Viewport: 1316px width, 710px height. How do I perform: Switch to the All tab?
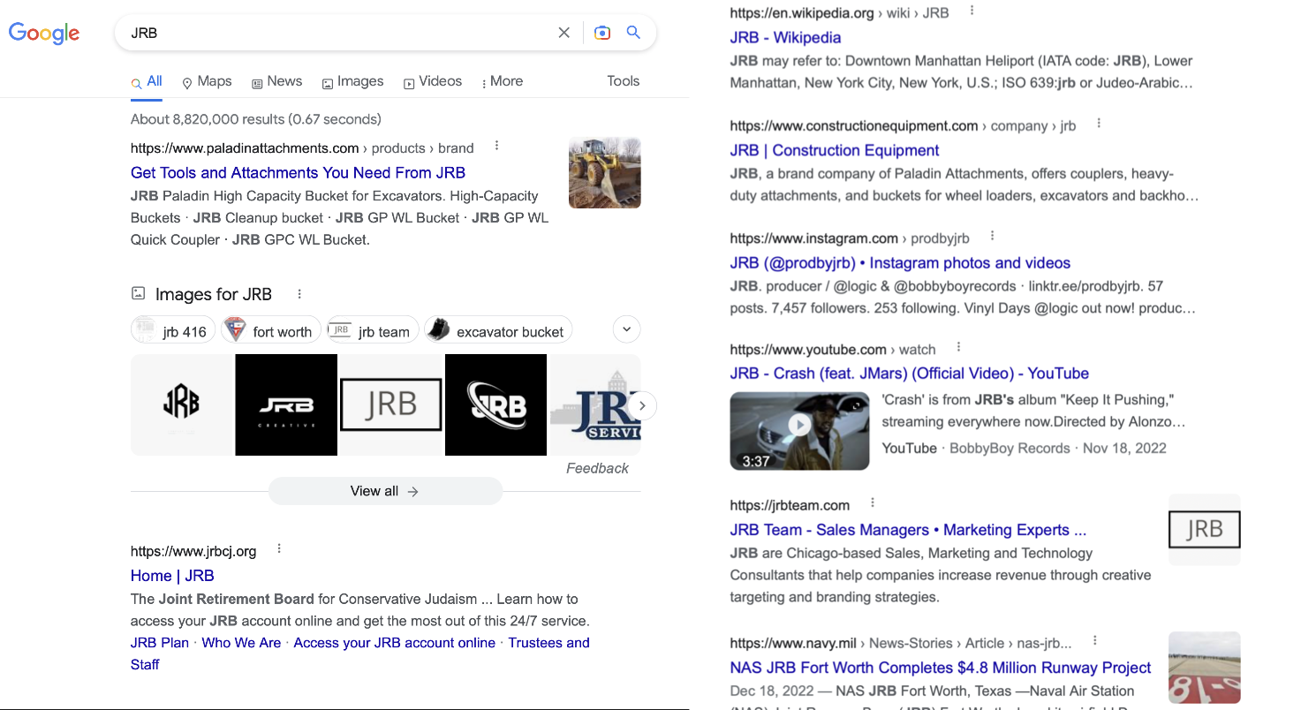pyautogui.click(x=147, y=81)
